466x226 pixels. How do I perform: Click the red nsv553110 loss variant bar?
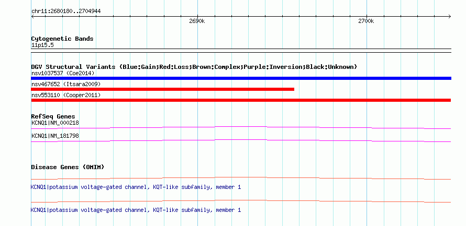click(x=241, y=100)
